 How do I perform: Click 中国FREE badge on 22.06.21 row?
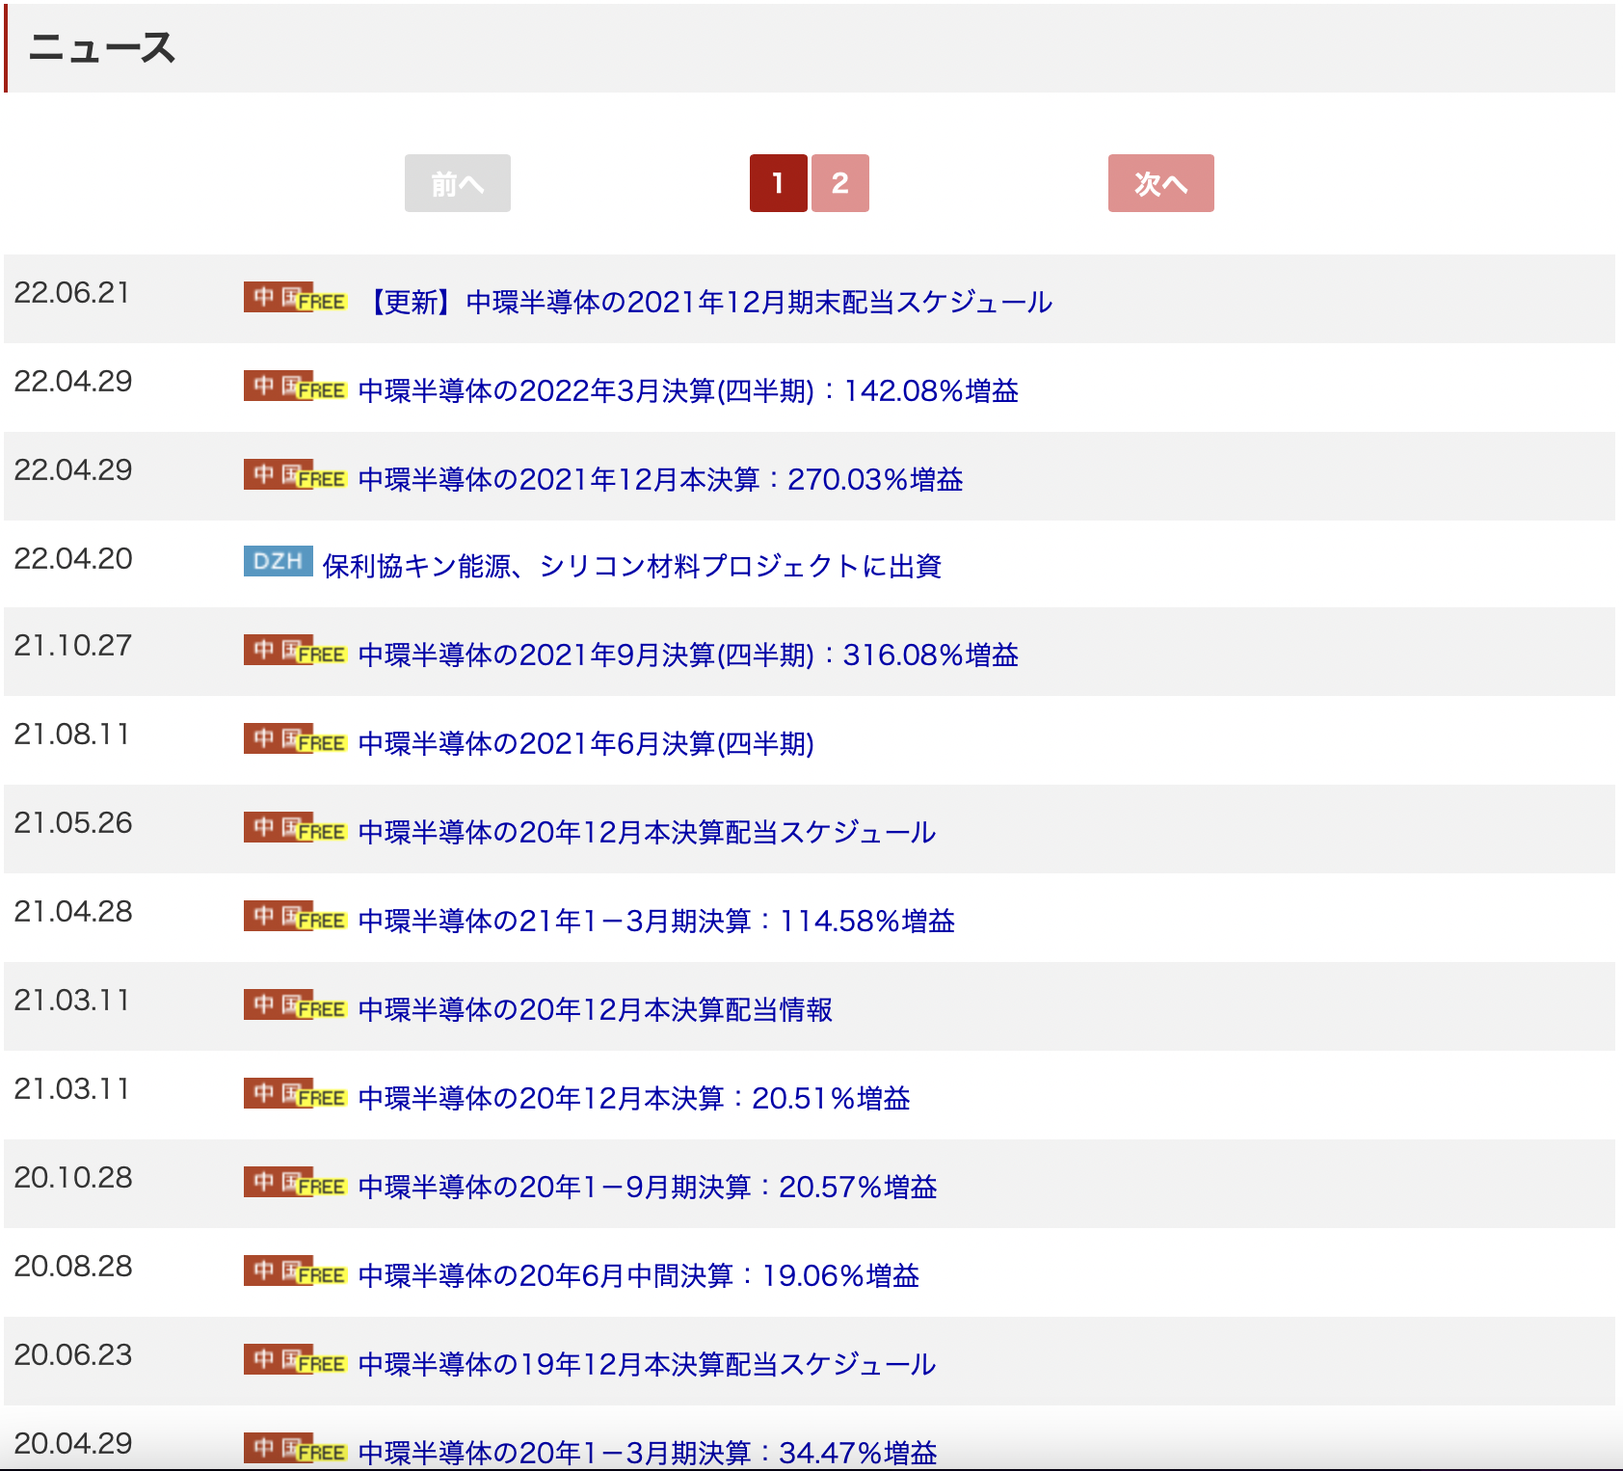295,297
